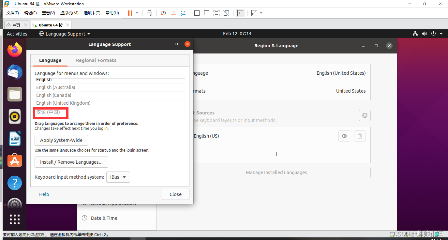This screenshot has height=240, width=448.
Task: Open the 编辑(E) menu
Action: tap(30, 13)
